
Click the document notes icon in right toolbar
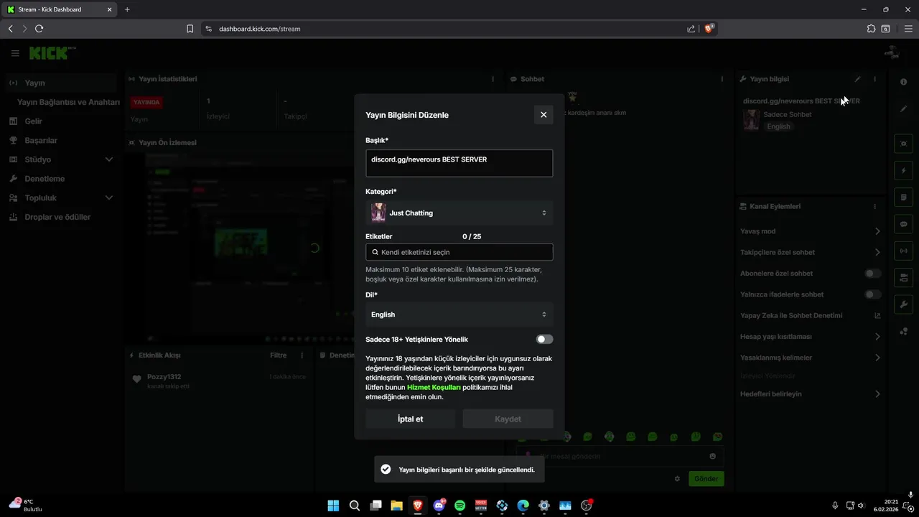coord(903,197)
